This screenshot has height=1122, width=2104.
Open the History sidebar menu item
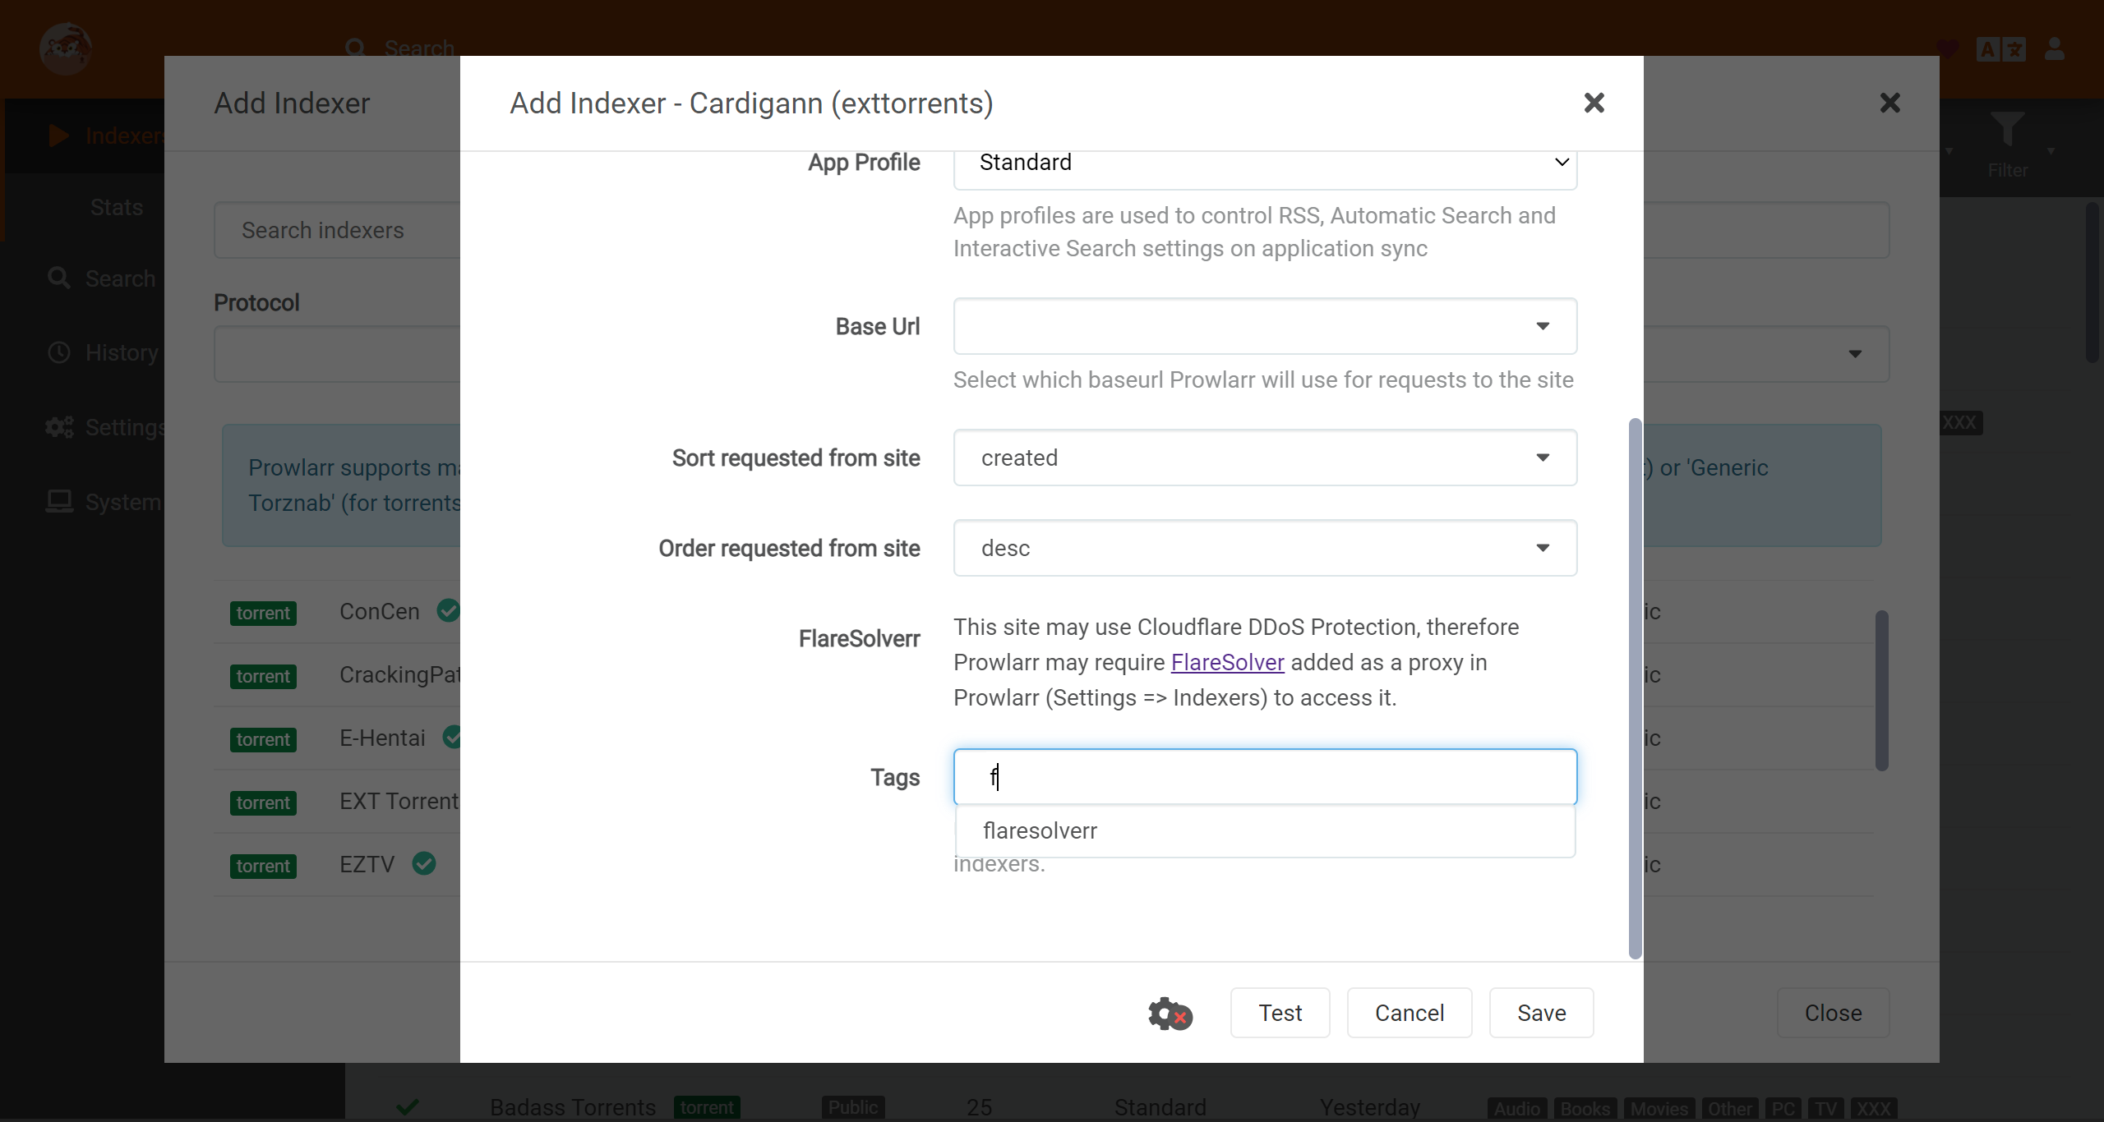[x=122, y=352]
